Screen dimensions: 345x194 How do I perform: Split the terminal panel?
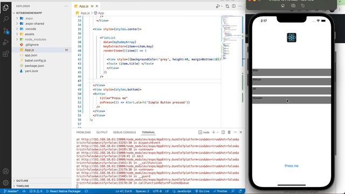click(223, 132)
